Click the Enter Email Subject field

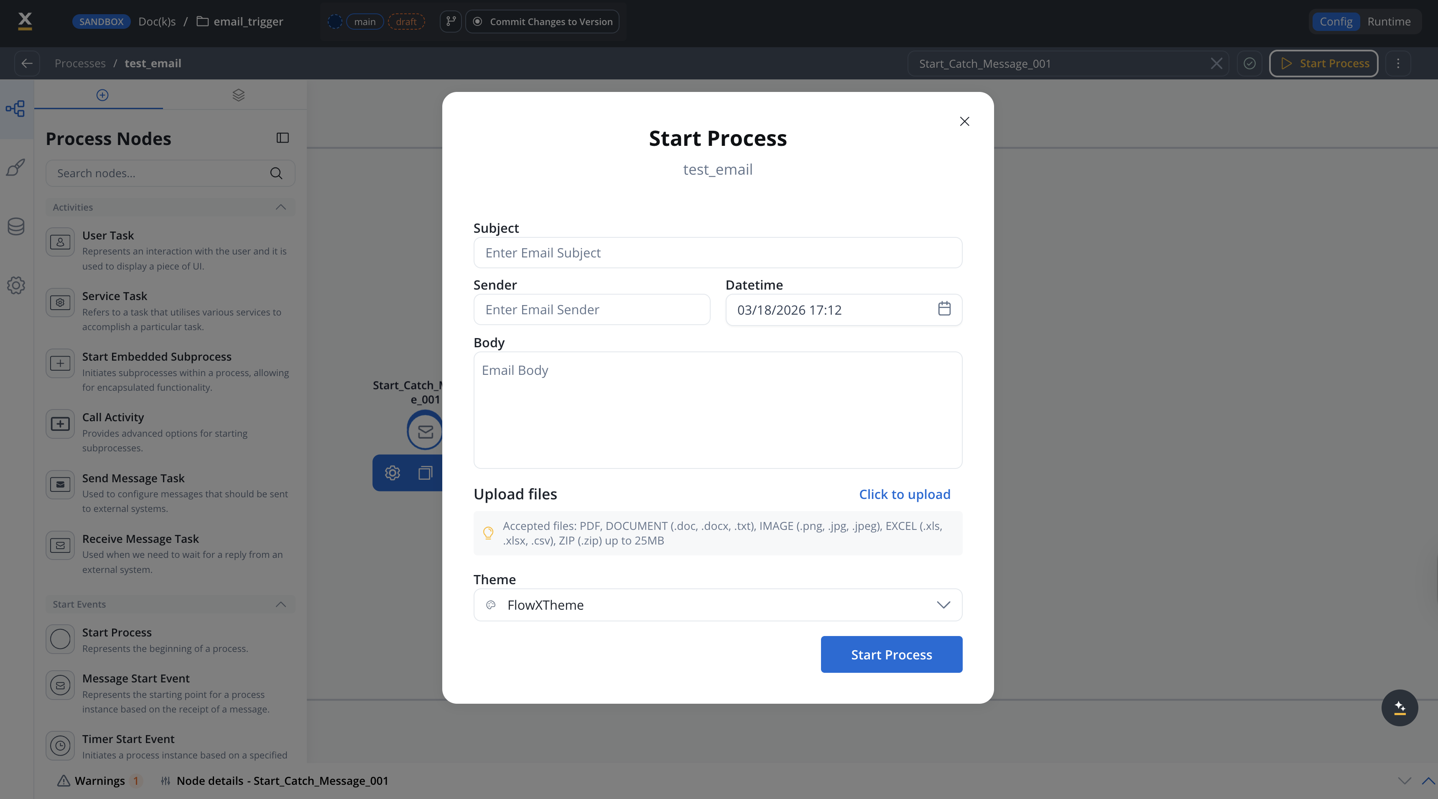click(717, 253)
